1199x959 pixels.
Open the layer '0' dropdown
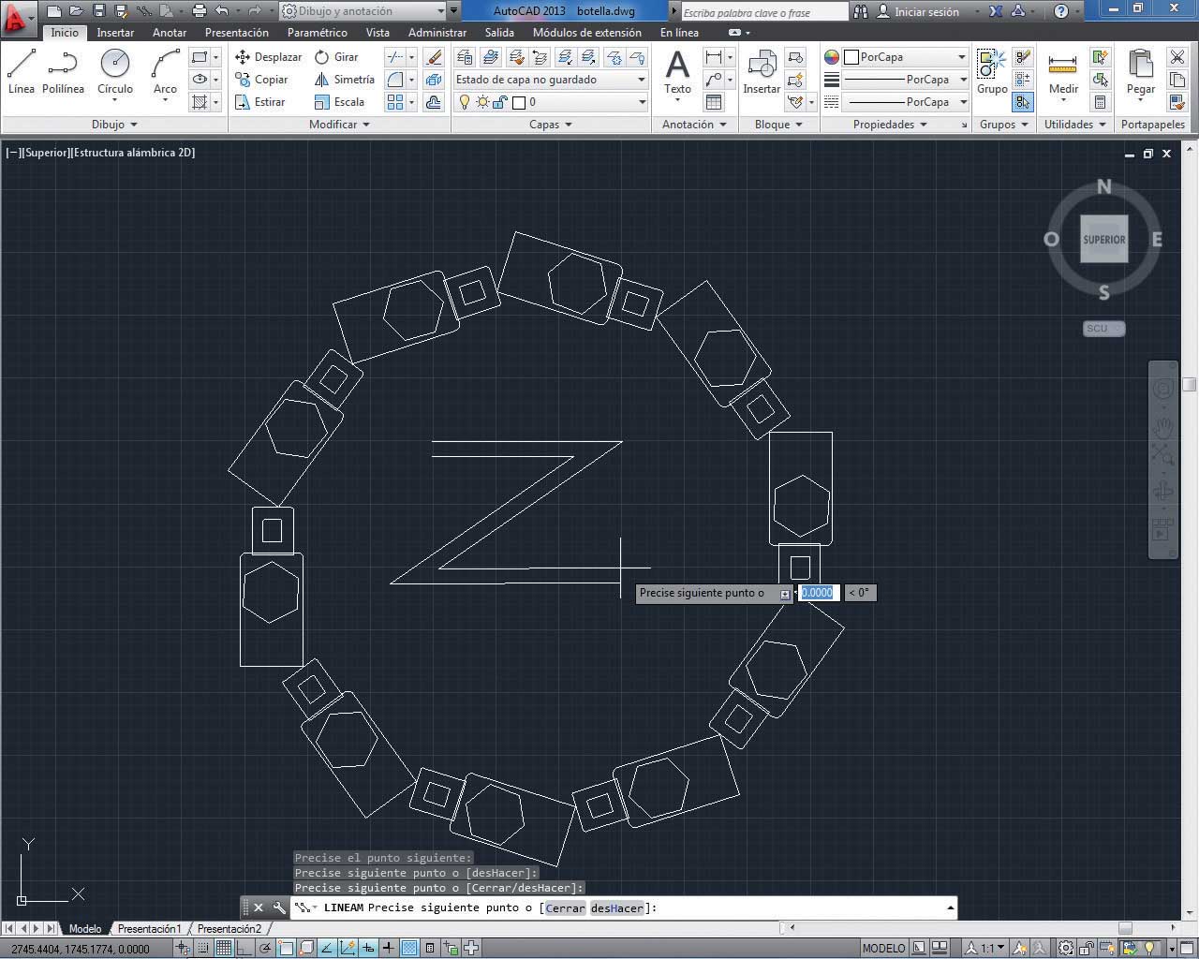point(552,102)
